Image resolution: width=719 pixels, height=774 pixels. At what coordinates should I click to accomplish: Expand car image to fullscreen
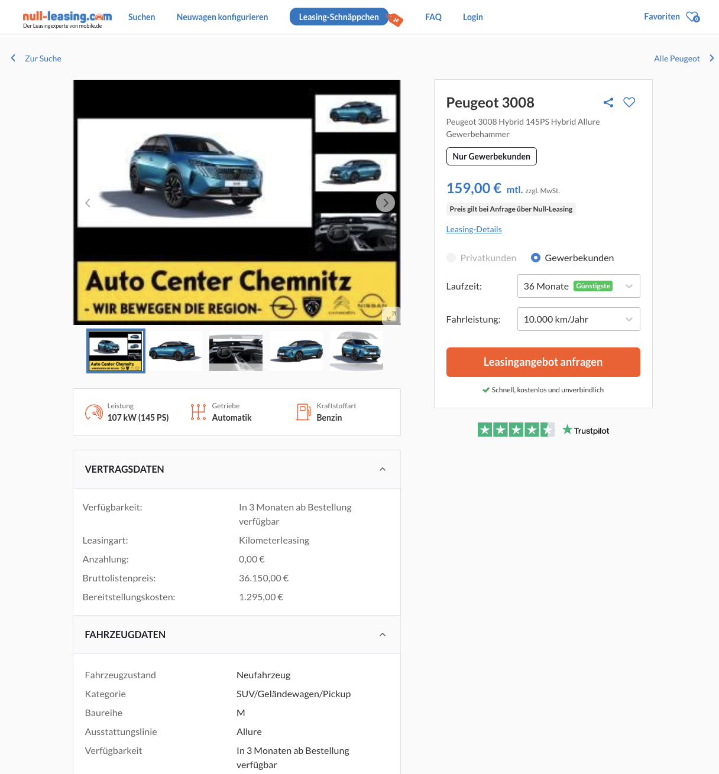(x=391, y=316)
